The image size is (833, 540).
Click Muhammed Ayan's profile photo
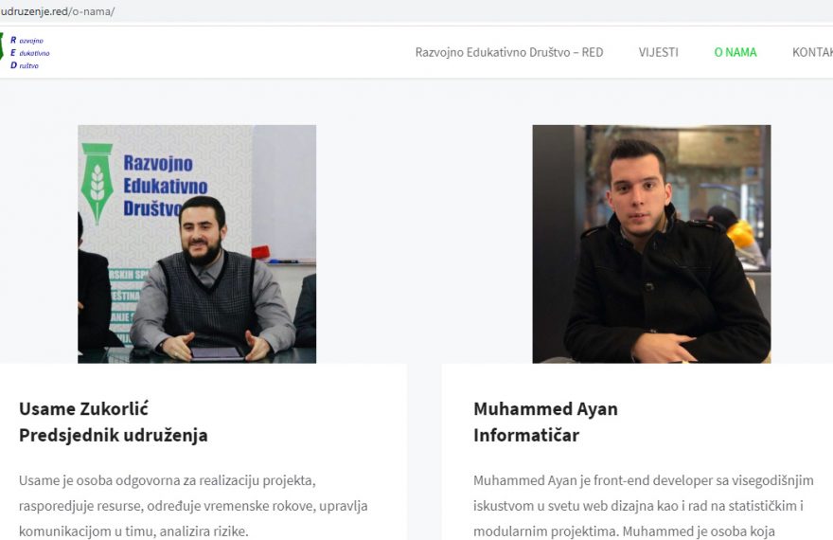click(x=651, y=244)
